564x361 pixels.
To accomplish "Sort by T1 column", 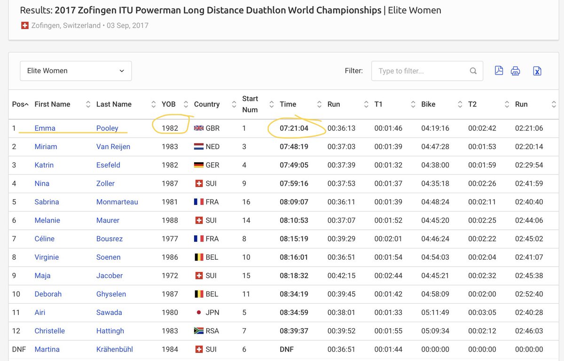I will (395, 104).
